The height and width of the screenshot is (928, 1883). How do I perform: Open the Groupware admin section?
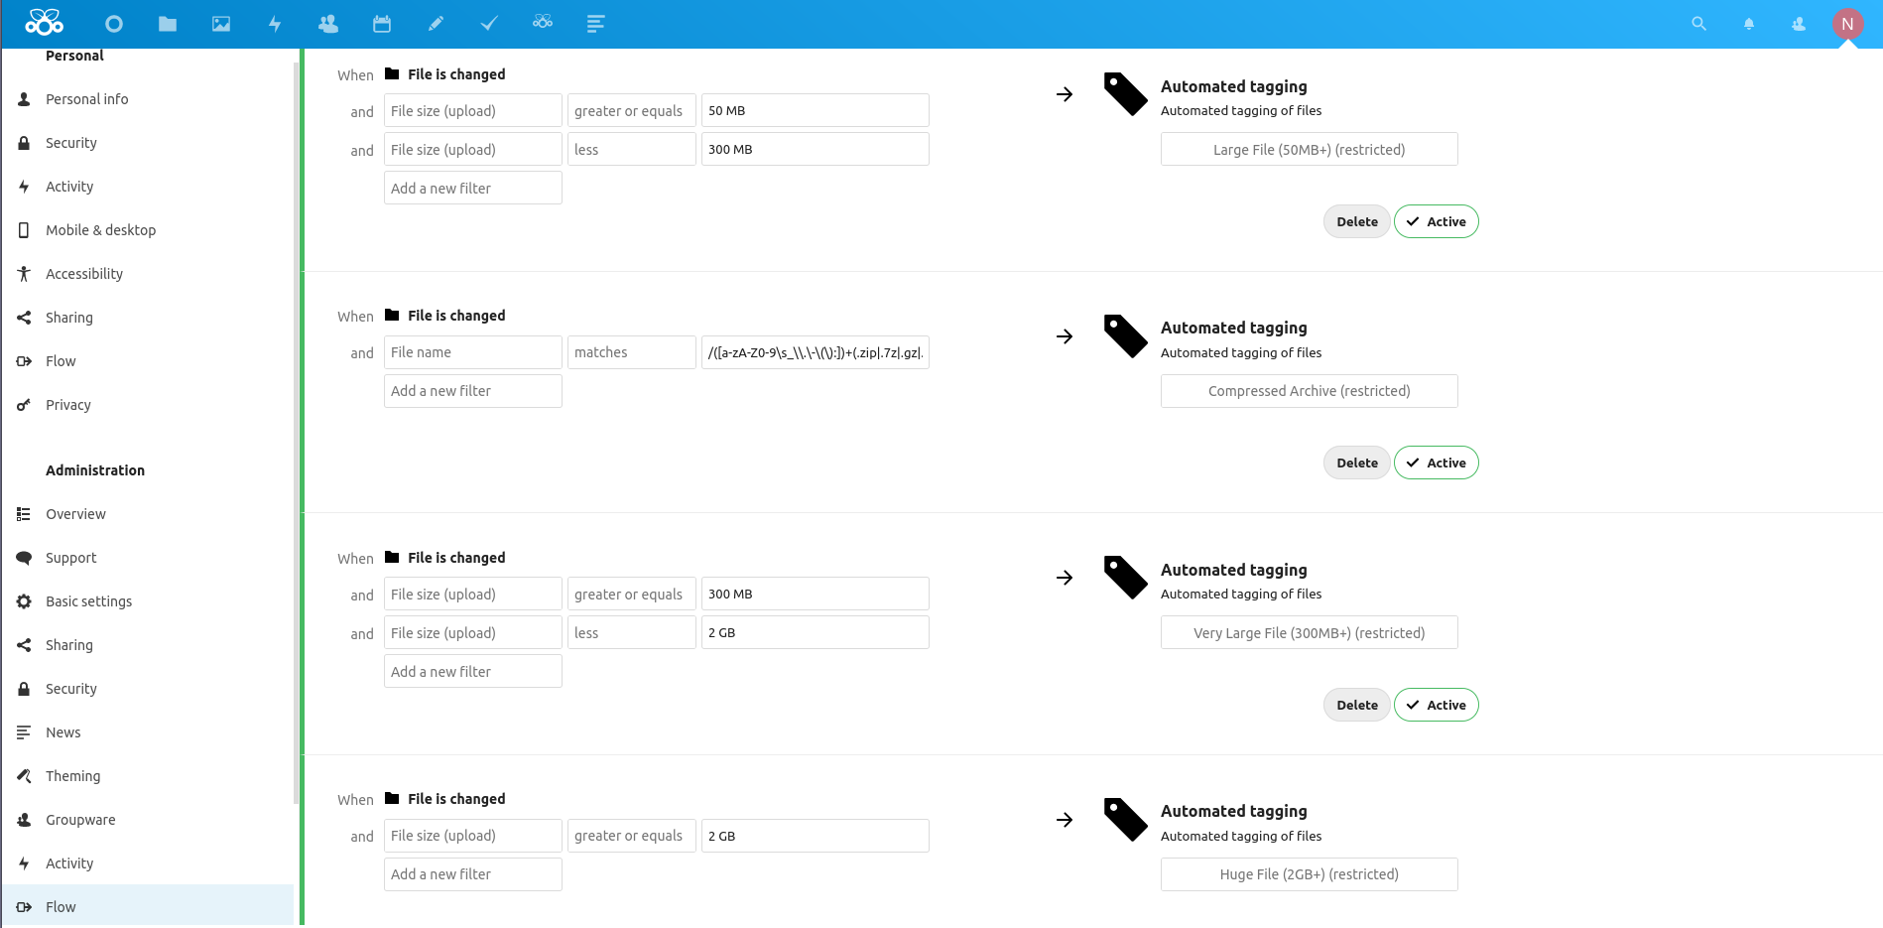[x=79, y=819]
